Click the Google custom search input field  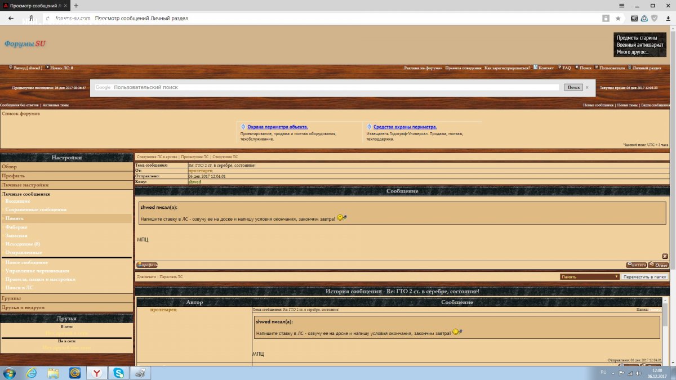335,87
